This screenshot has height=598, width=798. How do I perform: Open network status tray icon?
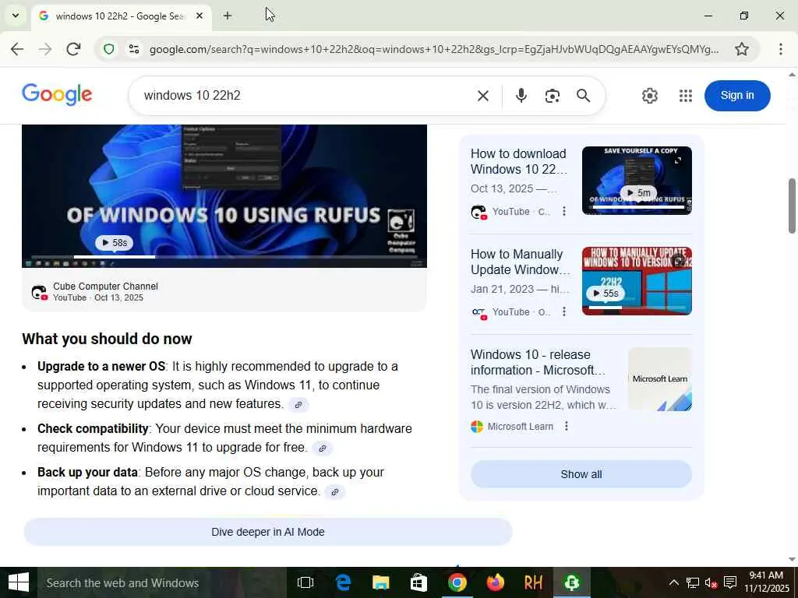point(693,582)
